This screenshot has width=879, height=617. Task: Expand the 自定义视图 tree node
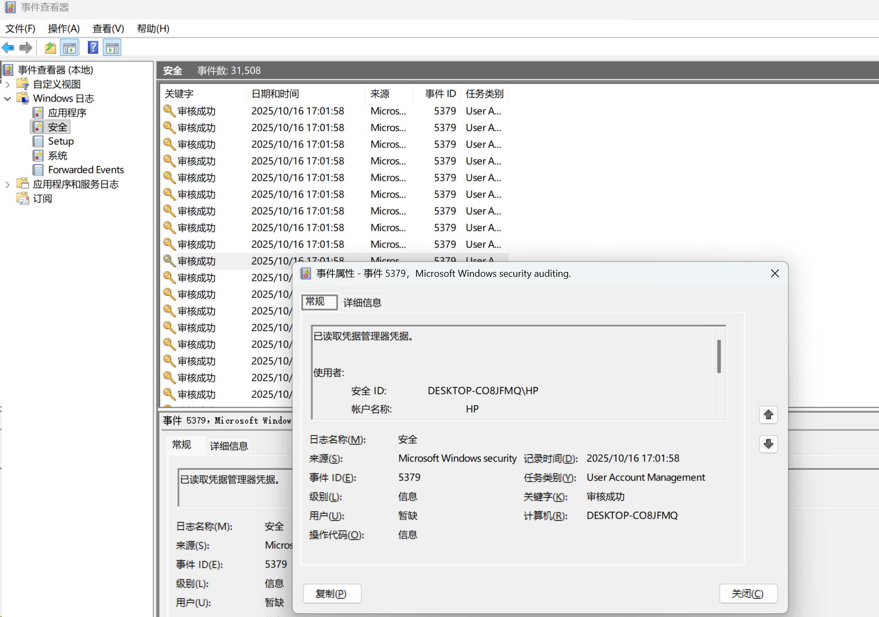(x=7, y=84)
